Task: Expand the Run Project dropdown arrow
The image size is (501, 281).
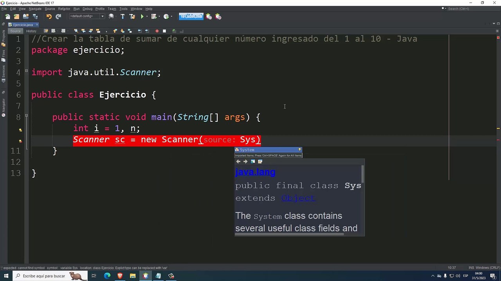Action: pyautogui.click(x=147, y=16)
